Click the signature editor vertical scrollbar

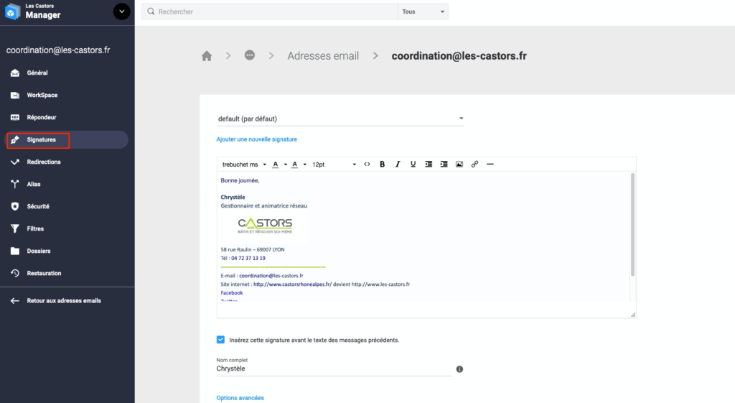[x=632, y=224]
